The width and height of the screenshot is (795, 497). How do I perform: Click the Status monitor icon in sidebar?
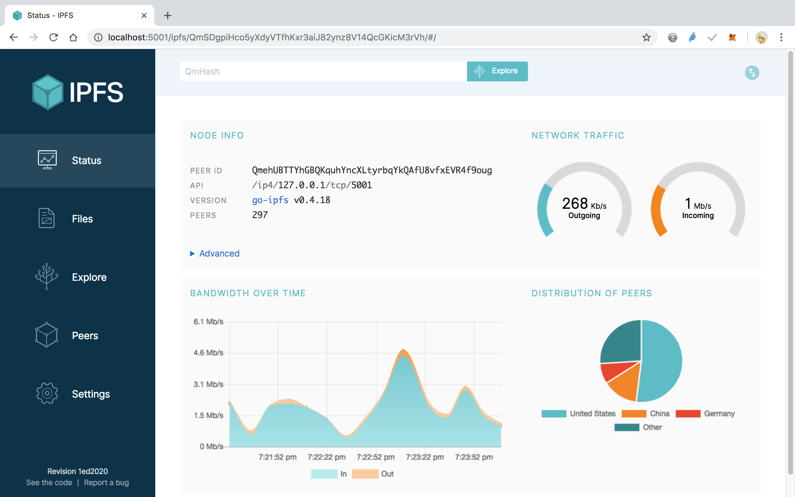coord(47,160)
